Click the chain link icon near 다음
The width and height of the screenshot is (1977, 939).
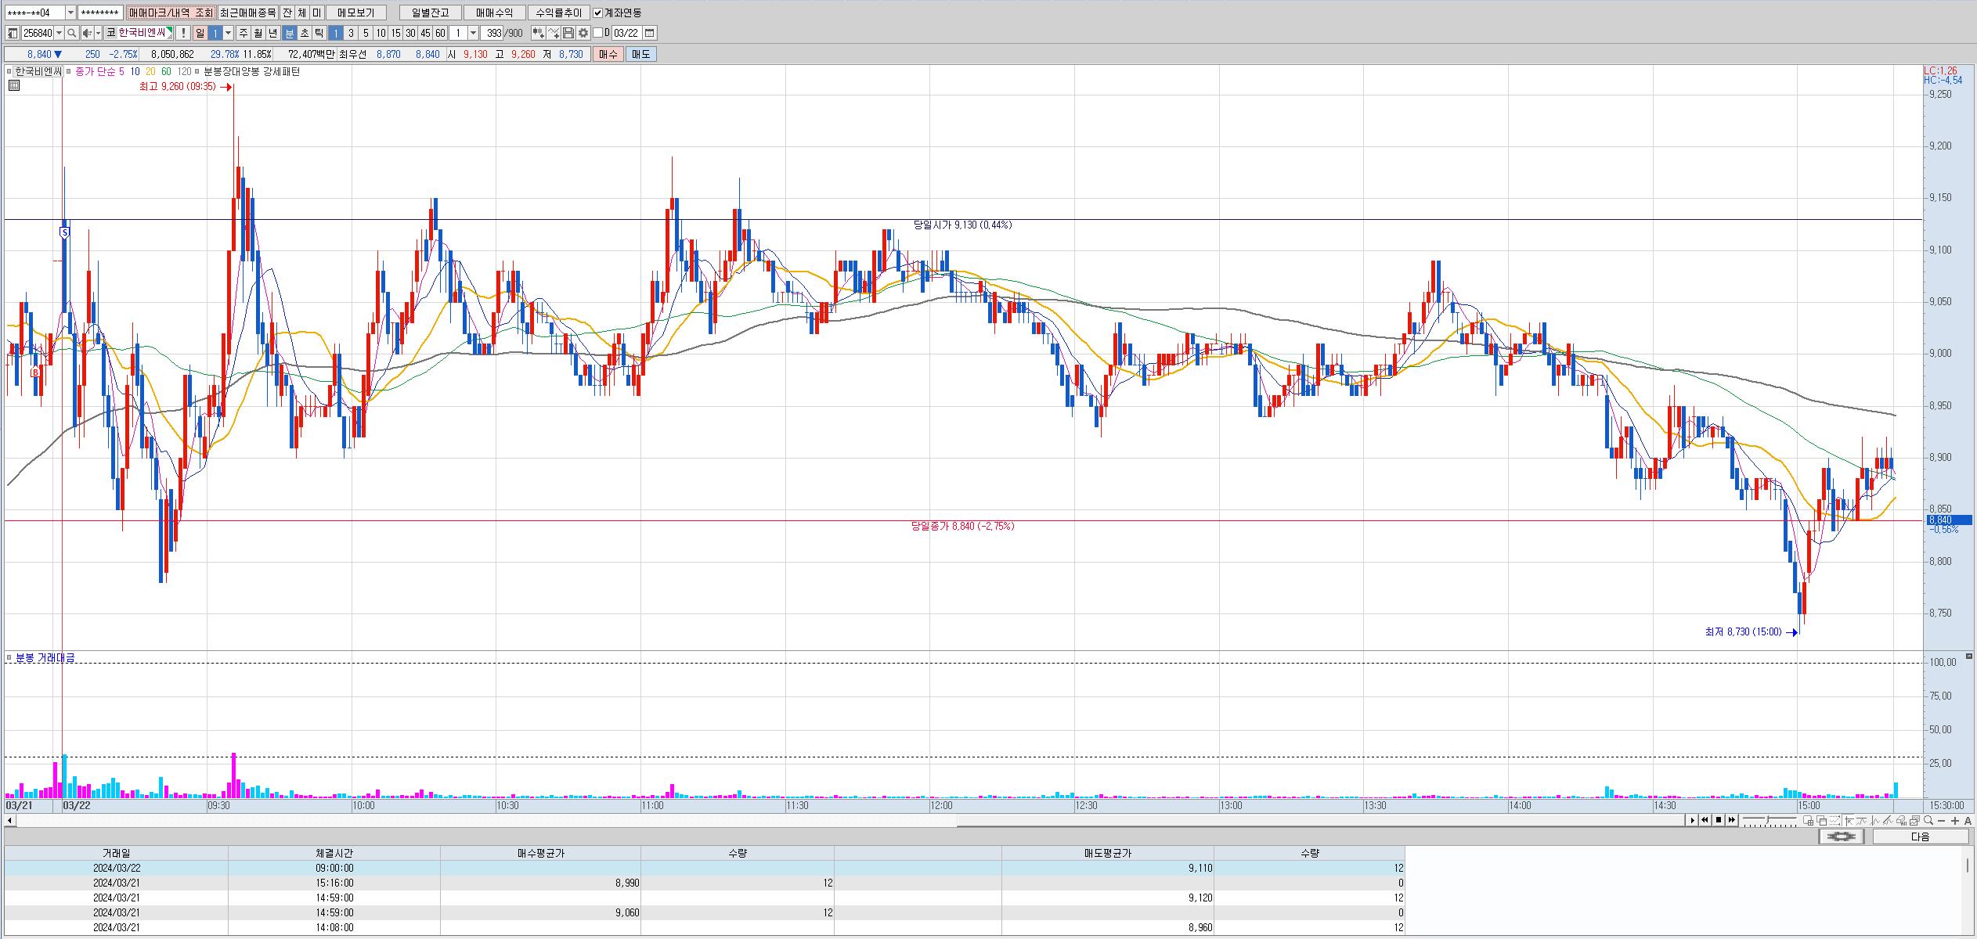coord(1841,836)
